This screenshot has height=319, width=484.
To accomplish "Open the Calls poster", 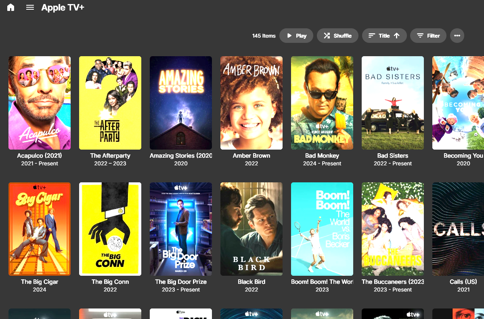I will point(459,229).
